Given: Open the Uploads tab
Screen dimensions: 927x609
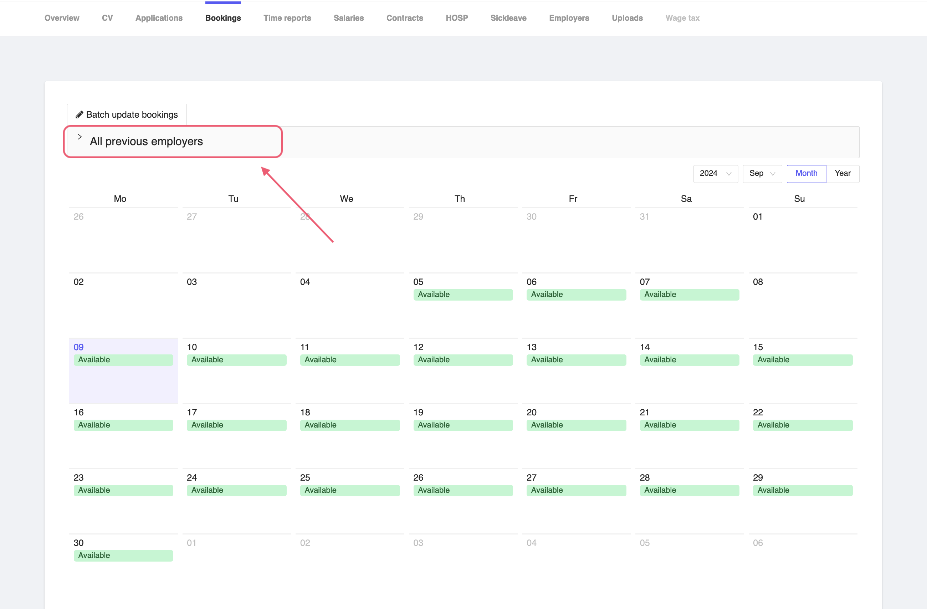Looking at the screenshot, I should [627, 18].
